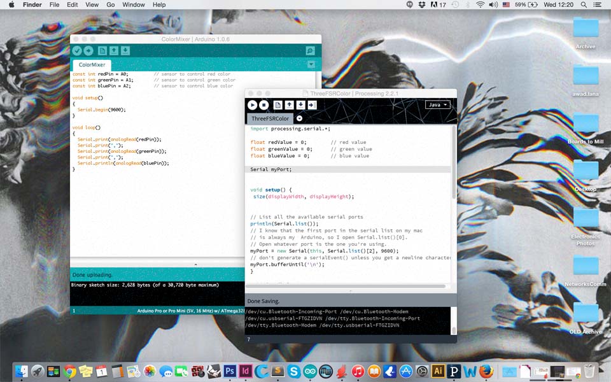Select the ColorMixer tab in Arduino
Image resolution: width=611 pixels, height=382 pixels.
point(92,65)
